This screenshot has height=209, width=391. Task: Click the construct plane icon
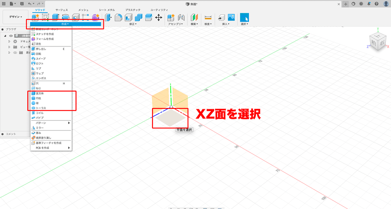pyautogui.click(x=194, y=17)
